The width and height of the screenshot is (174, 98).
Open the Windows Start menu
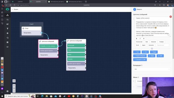click(2, 96)
